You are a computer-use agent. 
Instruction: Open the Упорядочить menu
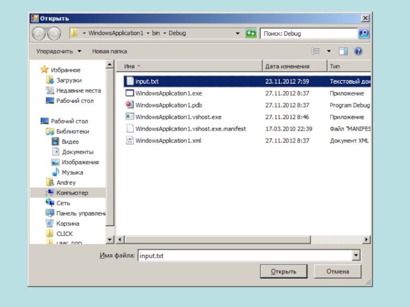pos(58,51)
